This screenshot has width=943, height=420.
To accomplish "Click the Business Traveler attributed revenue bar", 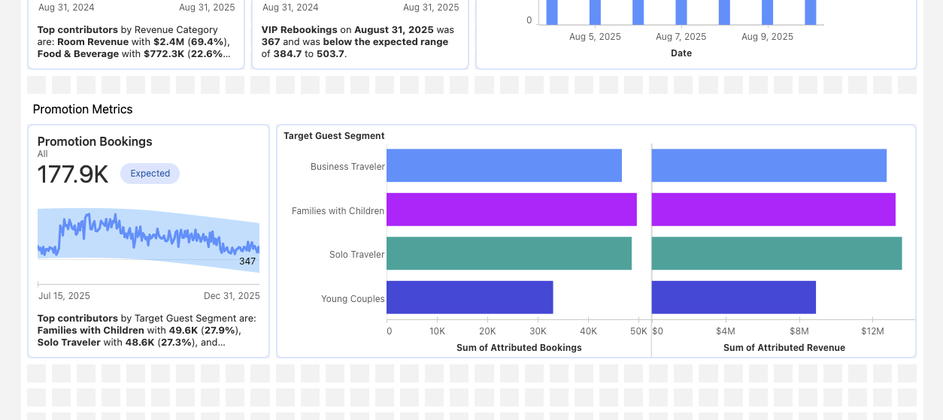I will click(769, 165).
